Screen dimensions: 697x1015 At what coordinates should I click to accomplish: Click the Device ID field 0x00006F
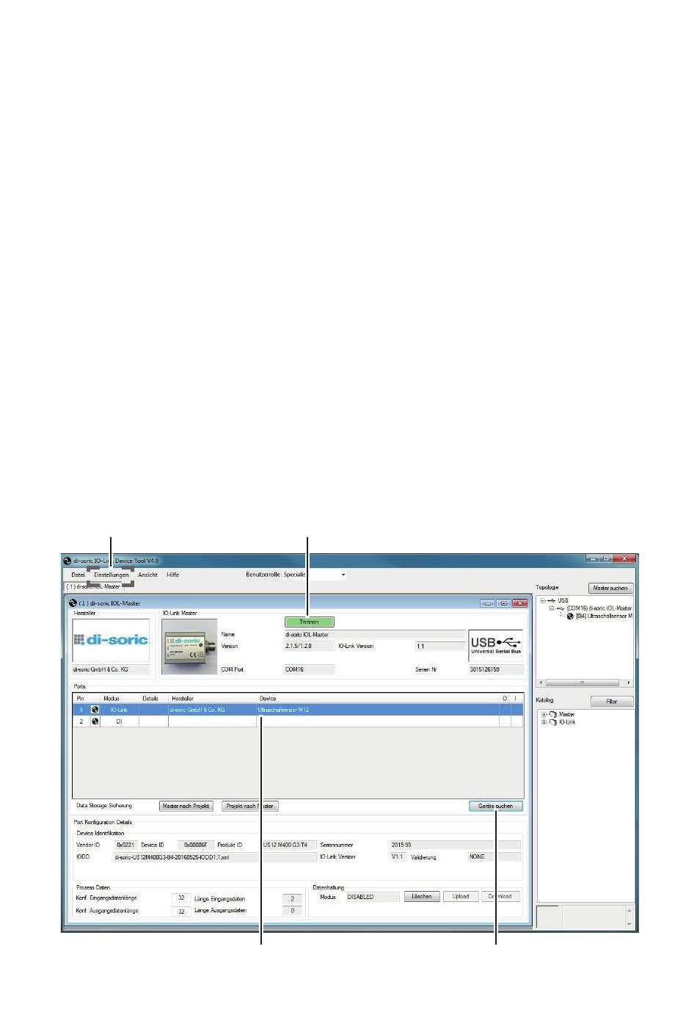(197, 845)
